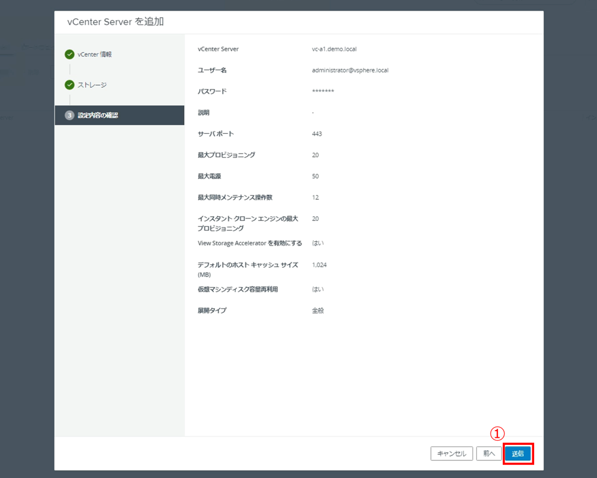This screenshot has height=478, width=597.
Task: Click the masked password value
Action: (323, 92)
